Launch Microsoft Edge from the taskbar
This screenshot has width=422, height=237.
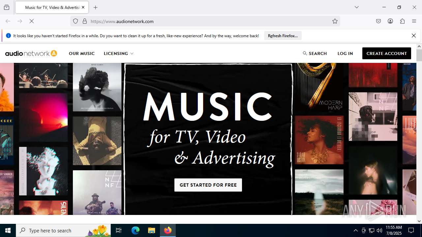(136, 230)
